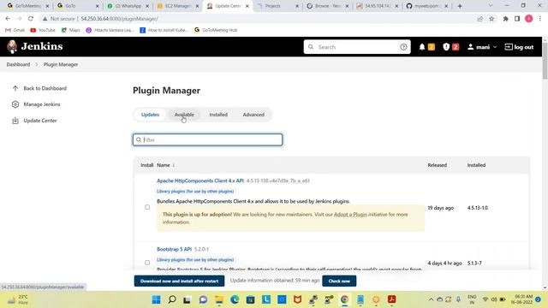Open the browser extensions puzzle icon
548x308 pixels.
coord(505,19)
